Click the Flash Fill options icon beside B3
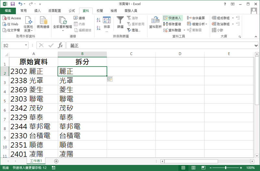Screen dimensions: 260x171 pos(110,79)
